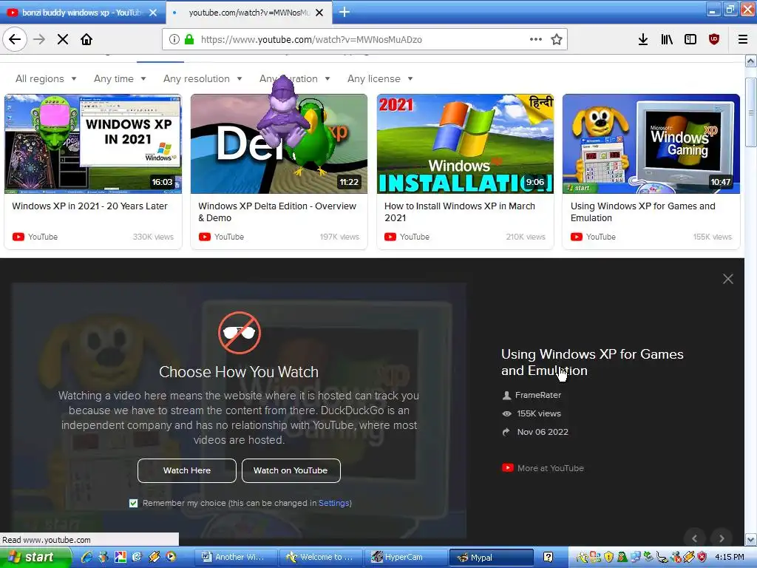Click the 'Nov 06 2022' date text
This screenshot has width=757, height=568.
pyautogui.click(x=543, y=432)
